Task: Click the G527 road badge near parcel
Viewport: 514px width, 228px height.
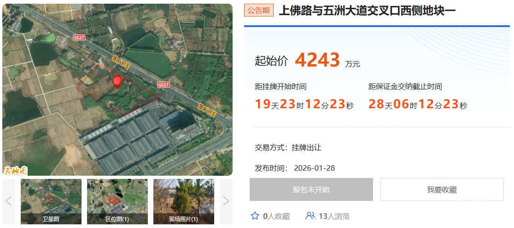Action: click(x=163, y=84)
